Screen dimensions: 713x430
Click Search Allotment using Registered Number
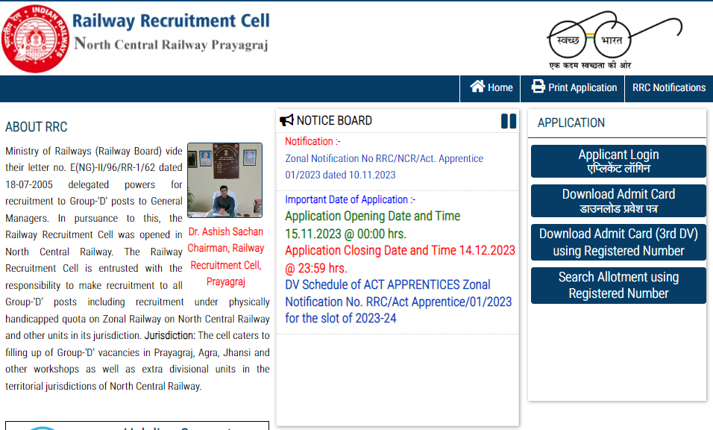coord(618,285)
